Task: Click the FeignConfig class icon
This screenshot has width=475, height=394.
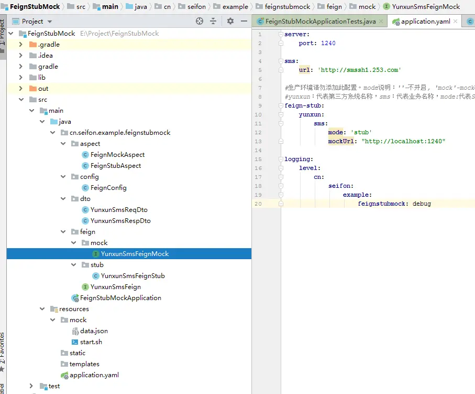Action: pos(85,188)
